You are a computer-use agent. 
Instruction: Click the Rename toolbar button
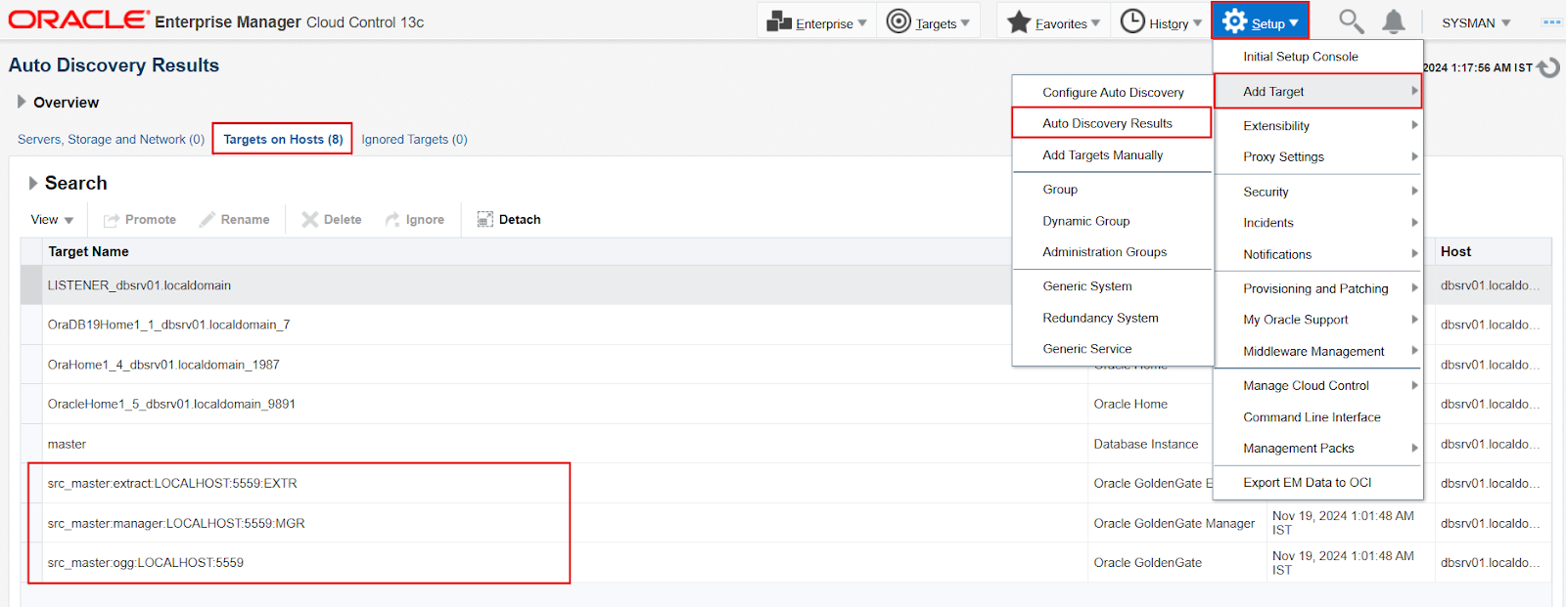(x=235, y=219)
